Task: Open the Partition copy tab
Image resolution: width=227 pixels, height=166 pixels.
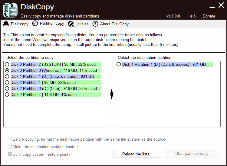Action: pyautogui.click(x=48, y=23)
